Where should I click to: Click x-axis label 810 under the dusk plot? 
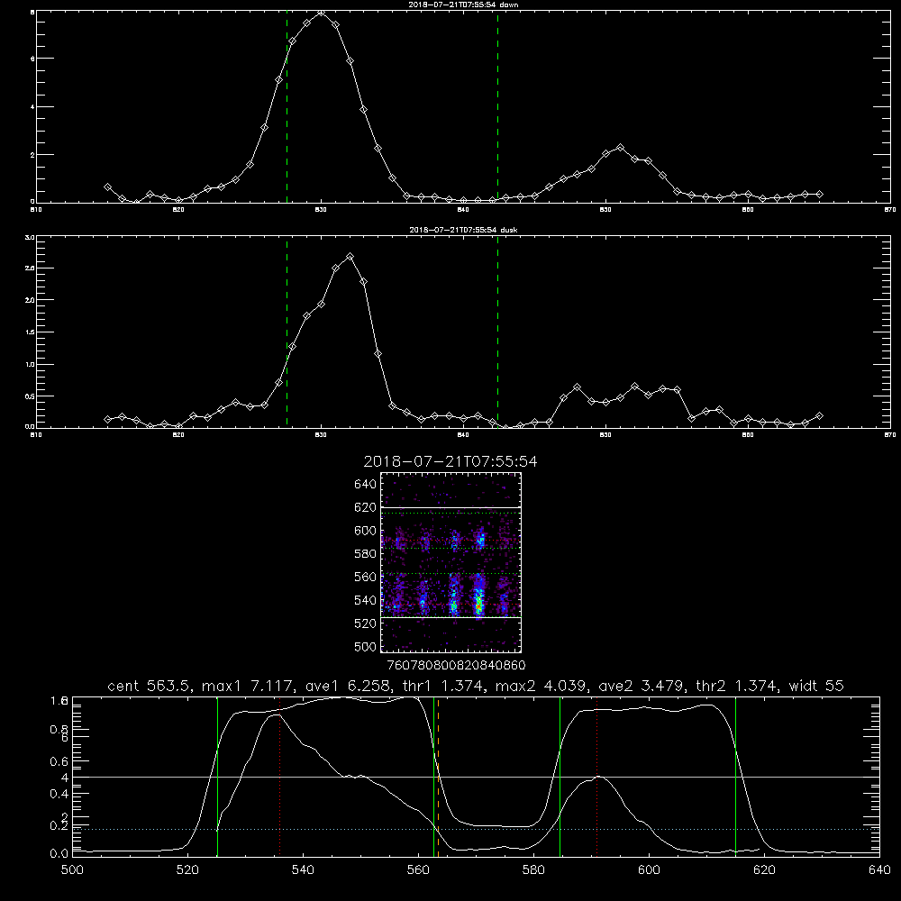[x=36, y=435]
